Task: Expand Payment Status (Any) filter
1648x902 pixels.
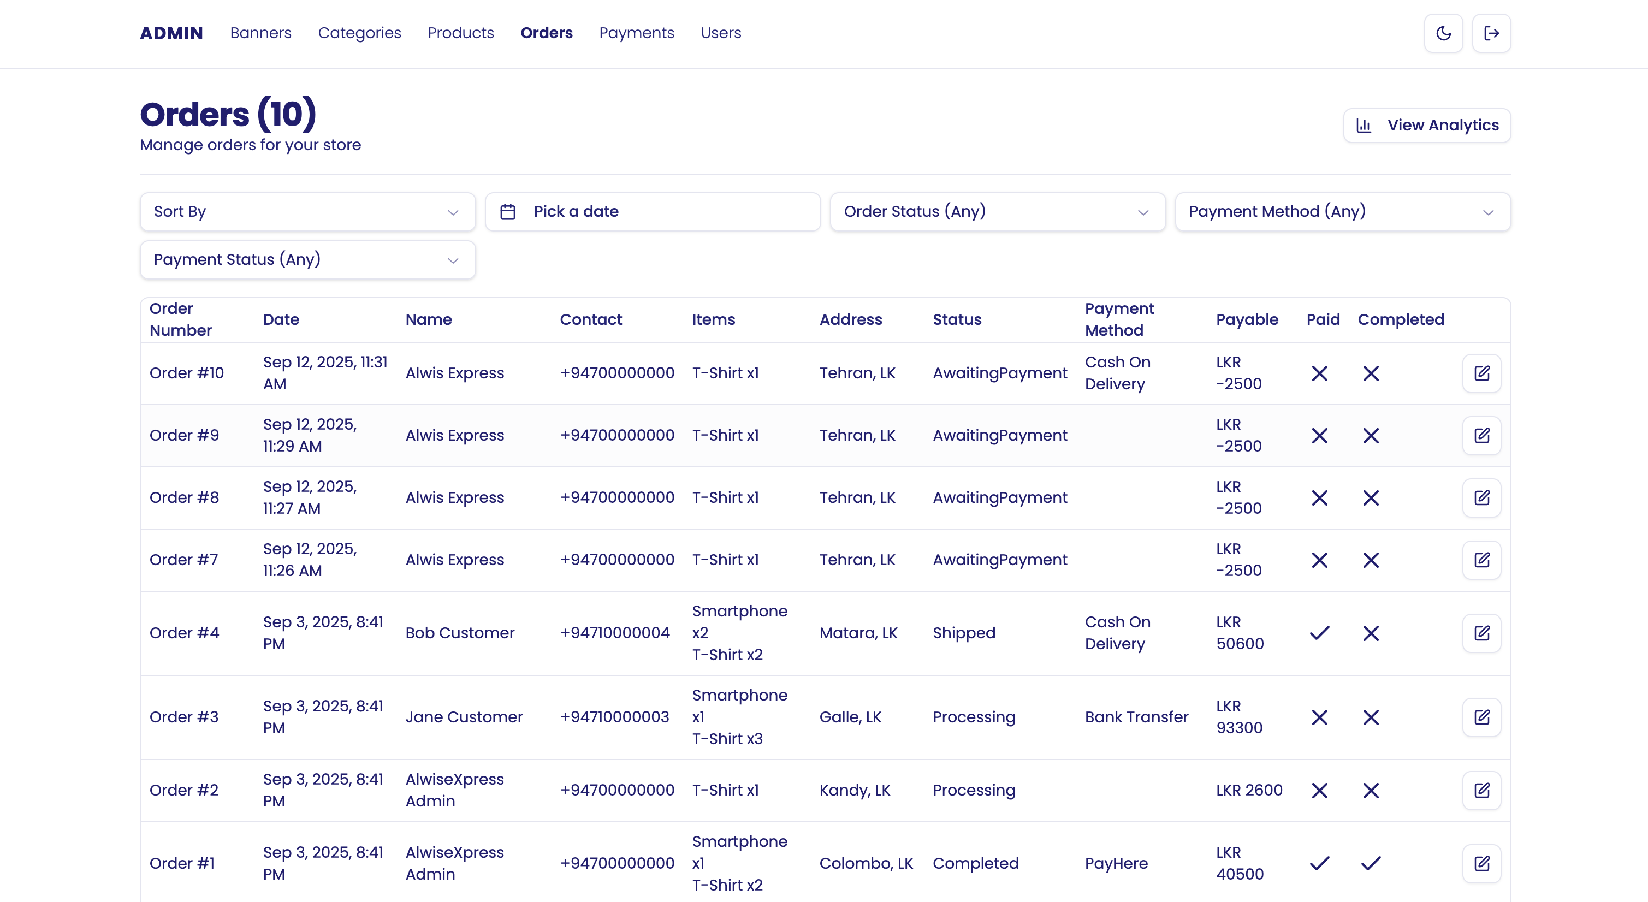Action: tap(307, 260)
